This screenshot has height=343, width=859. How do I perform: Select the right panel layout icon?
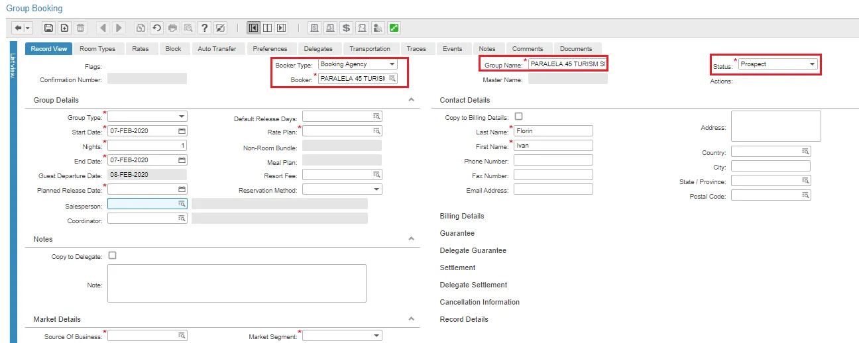(281, 28)
